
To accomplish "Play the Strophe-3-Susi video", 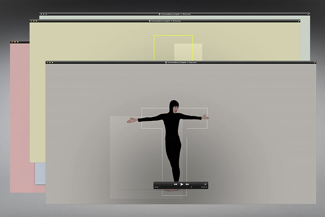I will pos(182,184).
